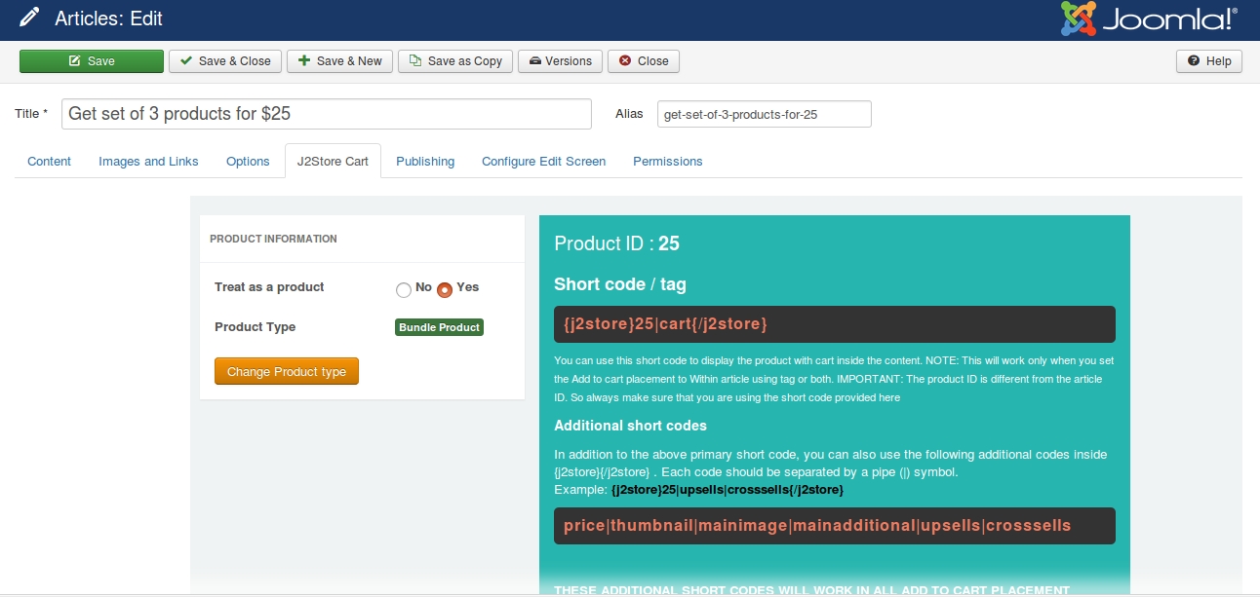The height and width of the screenshot is (597, 1260).
Task: Open the Publishing tab
Action: click(x=425, y=162)
